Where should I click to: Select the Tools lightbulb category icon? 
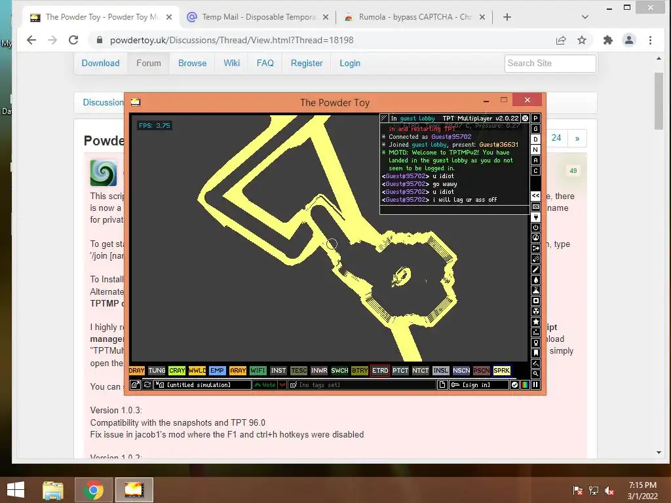[535, 343]
